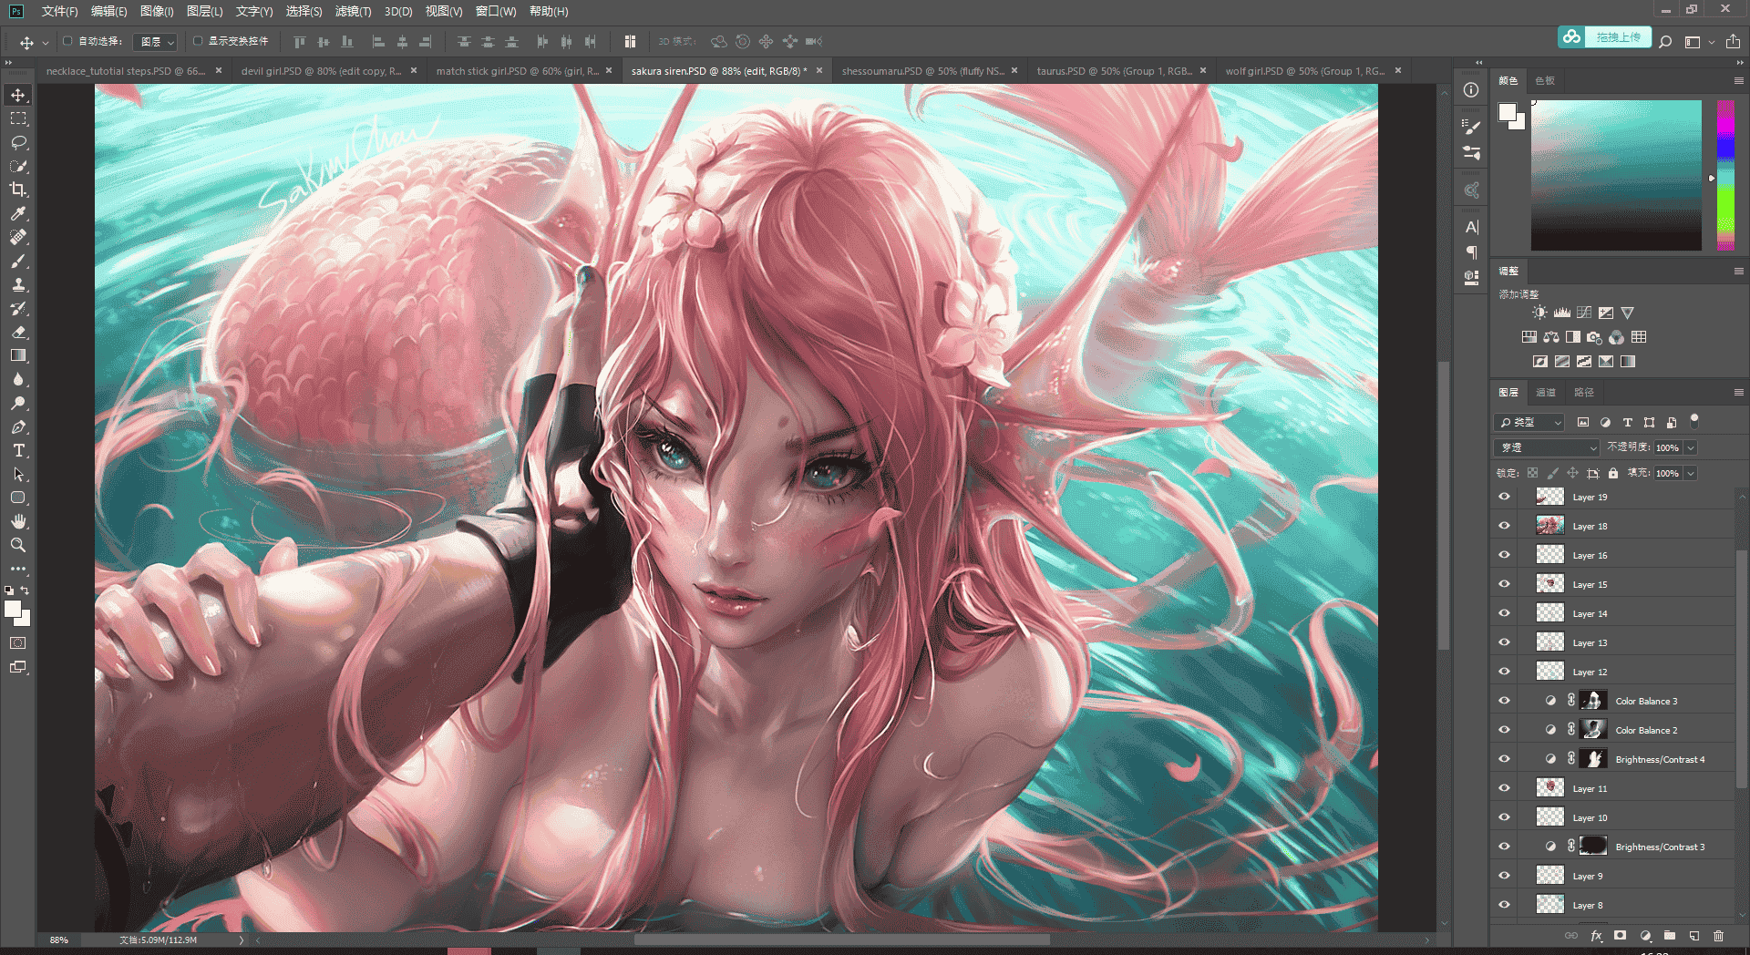Click the toolbar foreground color swatch
This screenshot has height=955, width=1750.
point(13,610)
